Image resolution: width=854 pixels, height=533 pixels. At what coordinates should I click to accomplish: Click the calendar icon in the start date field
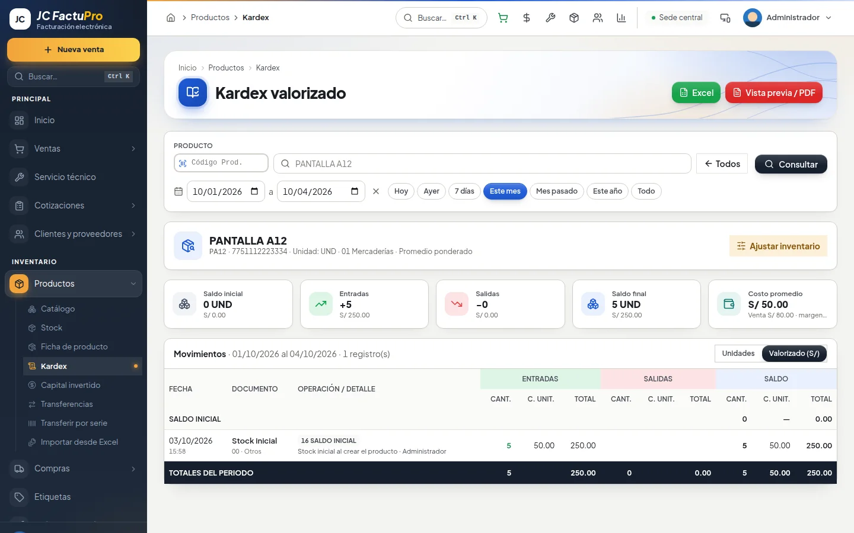tap(254, 191)
